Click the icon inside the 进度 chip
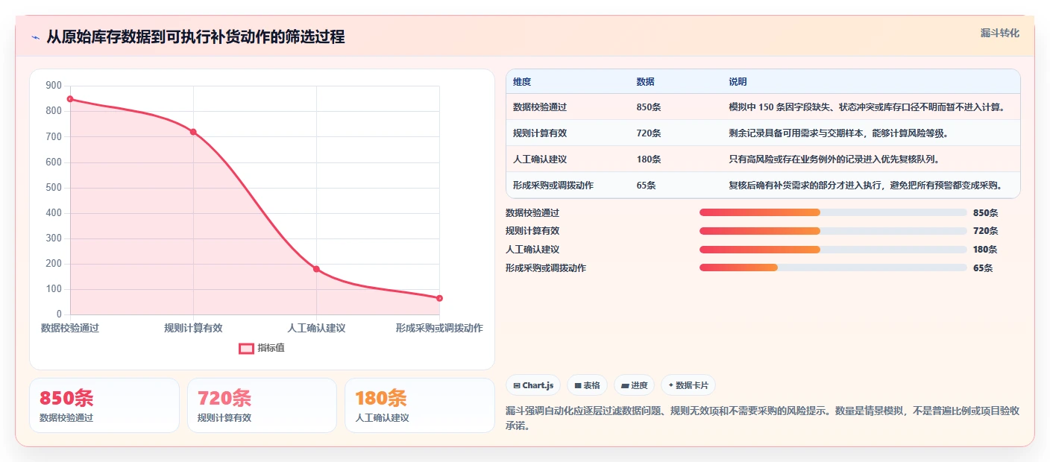The image size is (1050, 462). (x=625, y=385)
